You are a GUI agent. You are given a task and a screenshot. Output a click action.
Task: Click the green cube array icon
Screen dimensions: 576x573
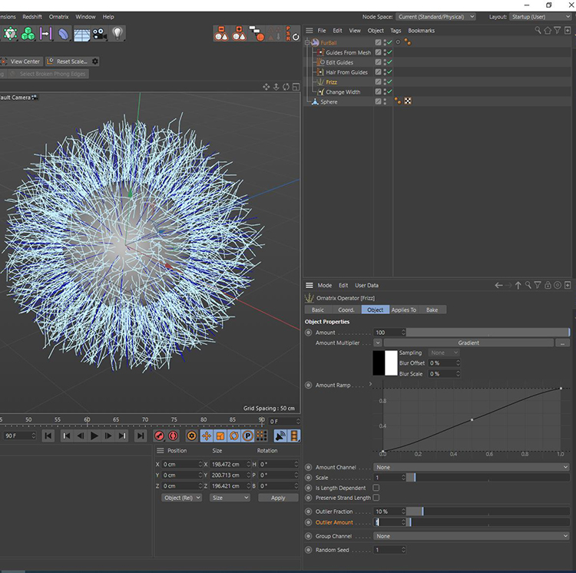click(28, 34)
